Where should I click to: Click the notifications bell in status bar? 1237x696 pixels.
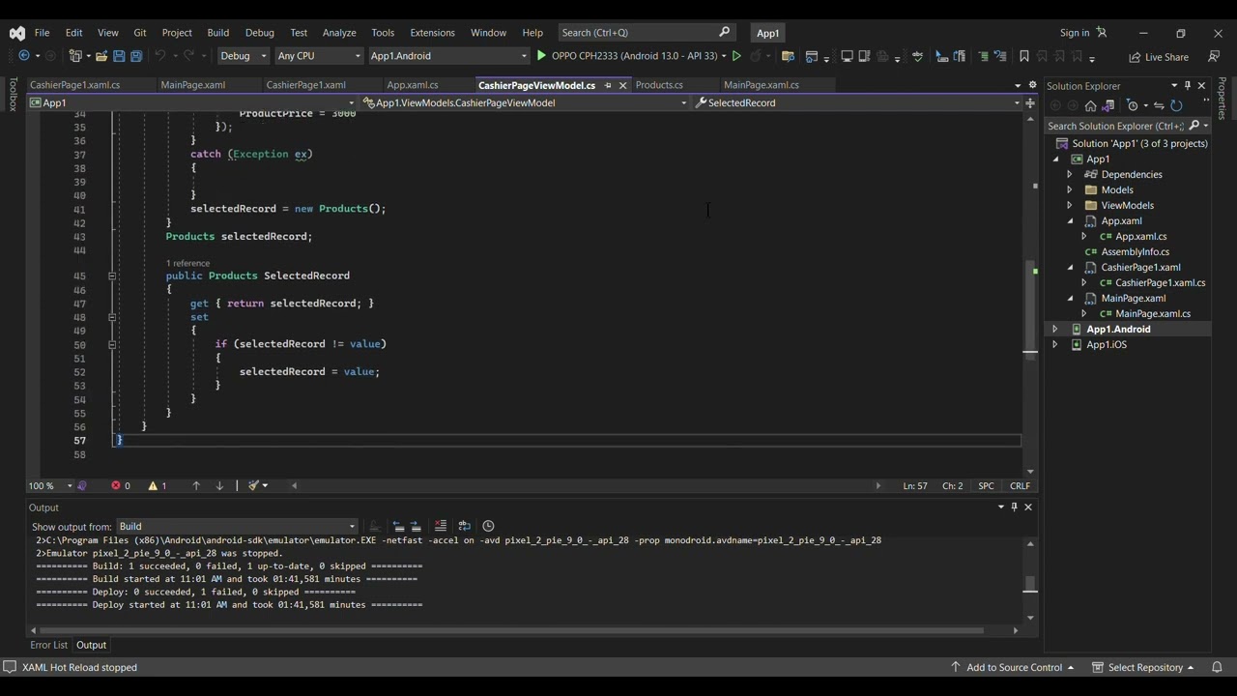pyautogui.click(x=1217, y=667)
